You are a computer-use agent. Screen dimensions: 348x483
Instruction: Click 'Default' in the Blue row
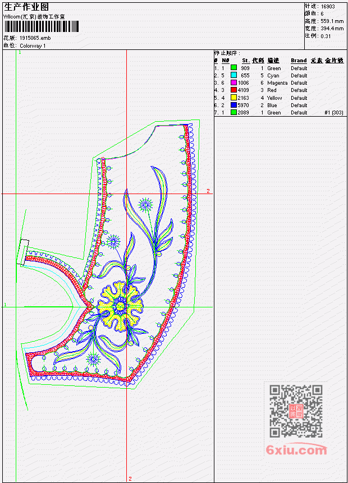pos(299,105)
